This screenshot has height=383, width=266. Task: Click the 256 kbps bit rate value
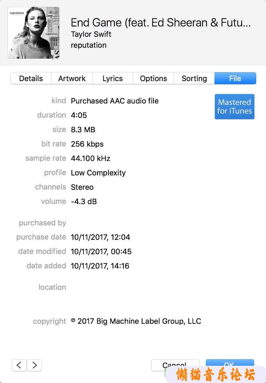tap(87, 144)
